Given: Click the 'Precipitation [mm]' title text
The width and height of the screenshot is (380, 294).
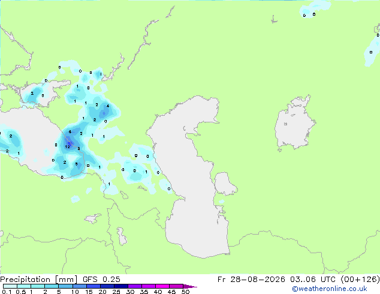Looking at the screenshot, I should pos(38,280).
